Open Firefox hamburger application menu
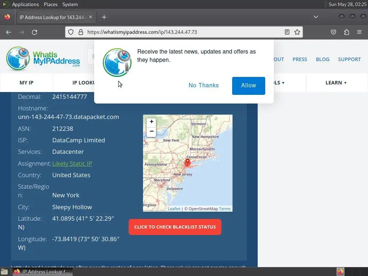 pyautogui.click(x=359, y=32)
